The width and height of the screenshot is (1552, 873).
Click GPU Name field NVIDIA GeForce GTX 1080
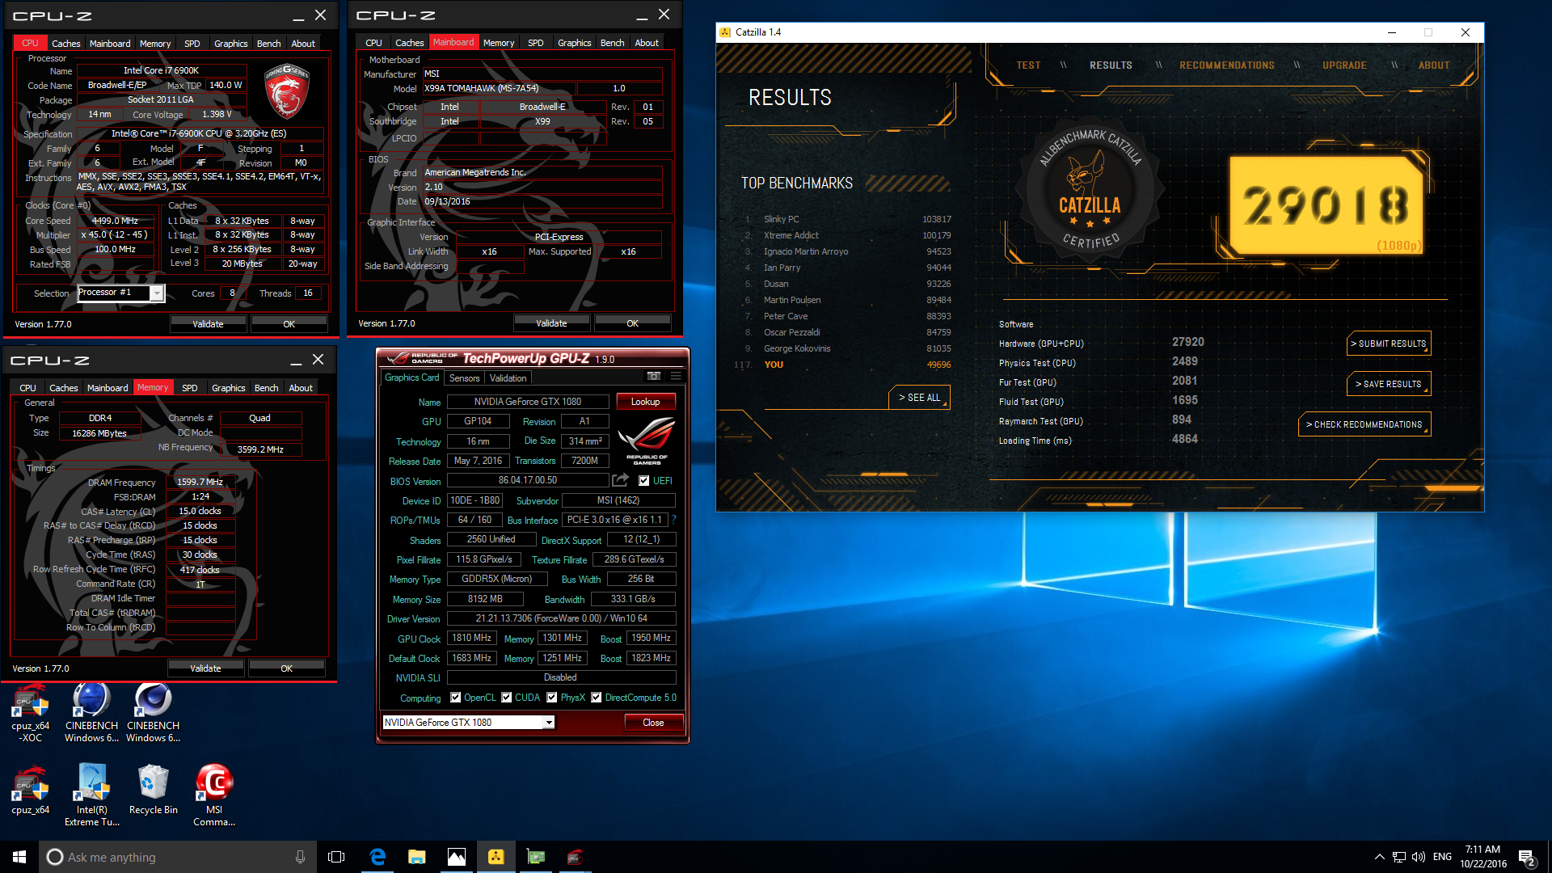(528, 402)
